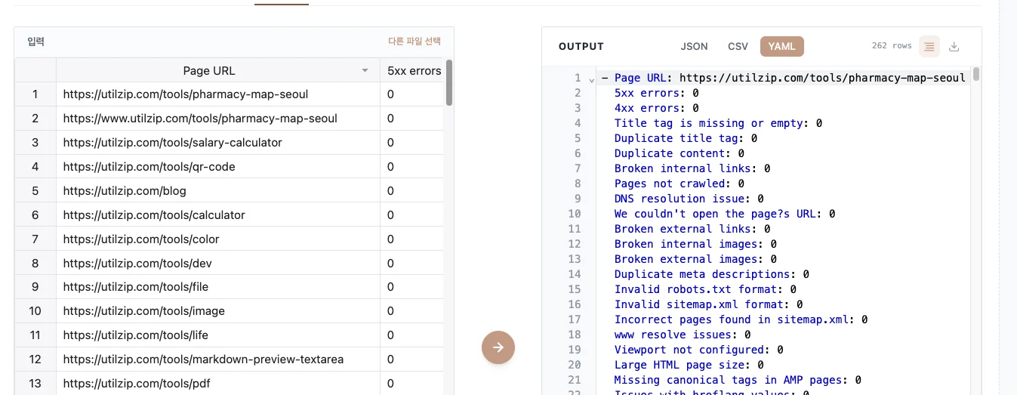1017x395 pixels.
Task: Select the tools/color URL cell
Action: click(x=217, y=239)
